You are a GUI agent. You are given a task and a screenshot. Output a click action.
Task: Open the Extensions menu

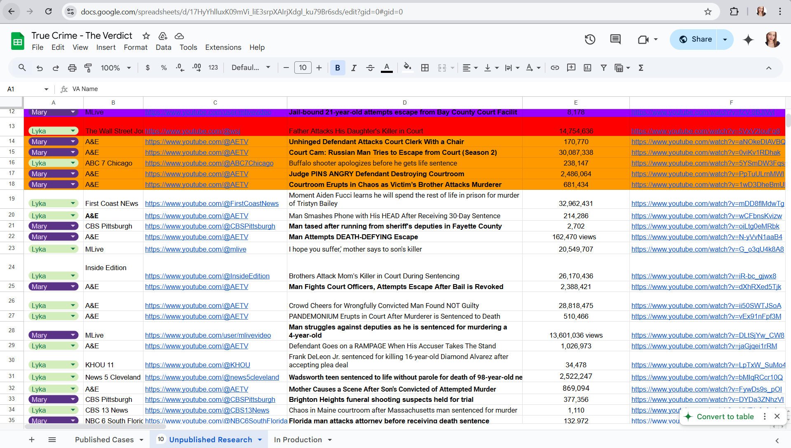tap(223, 47)
